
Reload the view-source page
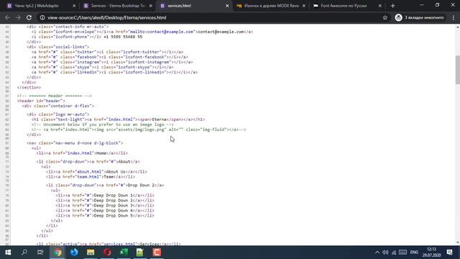[x=29, y=17]
